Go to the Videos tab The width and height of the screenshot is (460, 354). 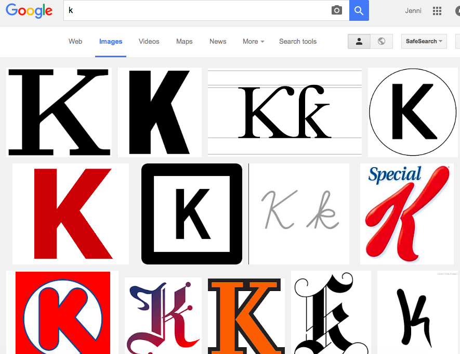(x=149, y=42)
